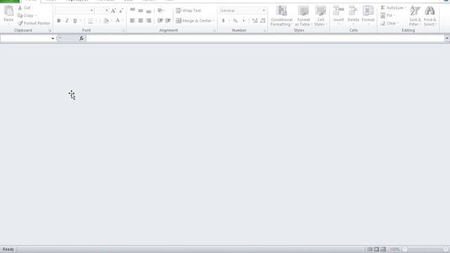Open Conditional Formatting menu
The width and height of the screenshot is (450, 253).
tap(281, 15)
